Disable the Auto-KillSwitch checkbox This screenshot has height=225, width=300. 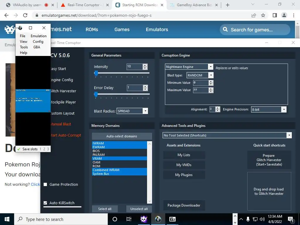(45, 203)
